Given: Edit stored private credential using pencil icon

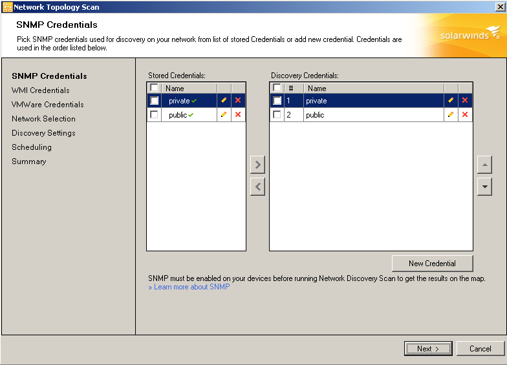Looking at the screenshot, I should click(x=224, y=101).
